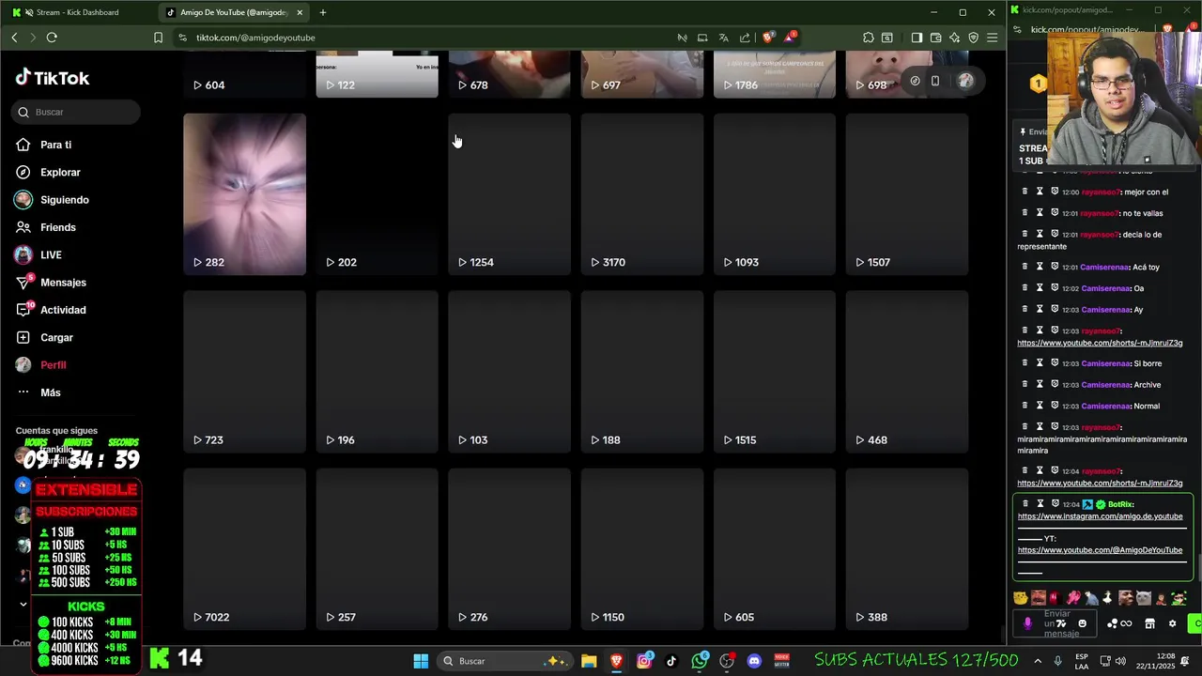Open Explorar in TikTok sidebar

(60, 172)
